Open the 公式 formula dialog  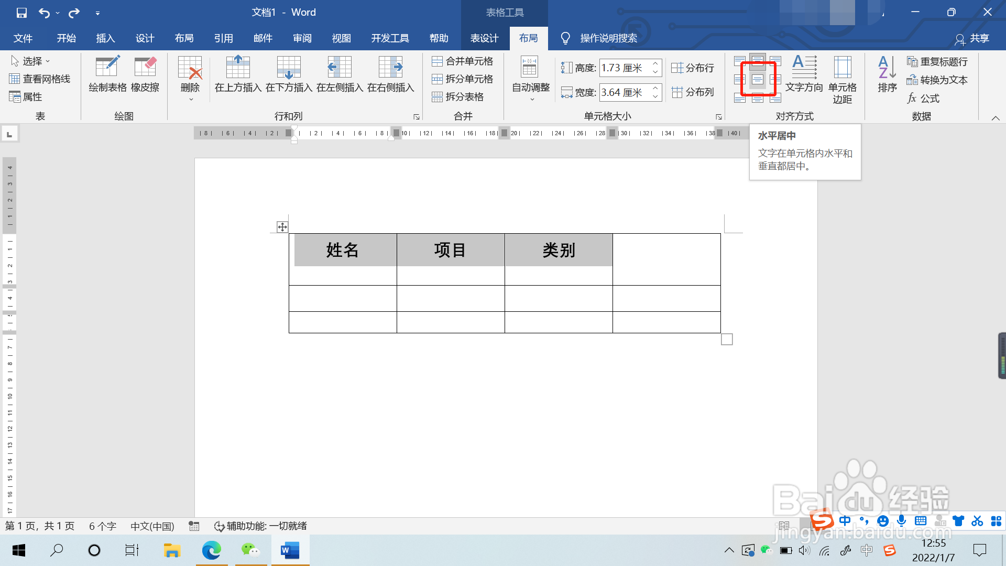[925, 98]
